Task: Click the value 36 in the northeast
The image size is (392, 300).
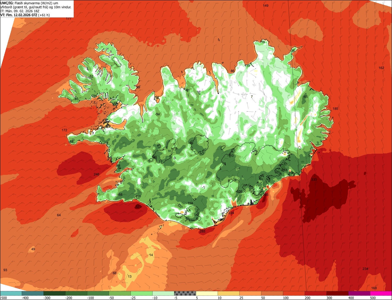Action: 293,51
